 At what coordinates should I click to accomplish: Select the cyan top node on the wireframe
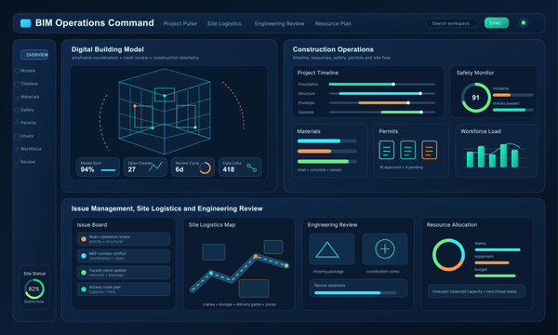(165, 96)
